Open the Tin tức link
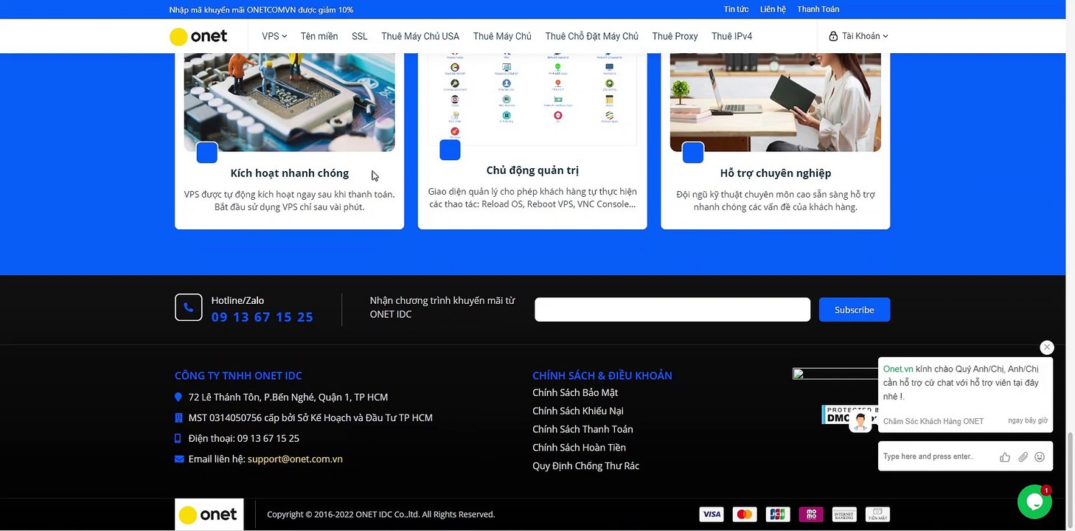 pyautogui.click(x=737, y=10)
